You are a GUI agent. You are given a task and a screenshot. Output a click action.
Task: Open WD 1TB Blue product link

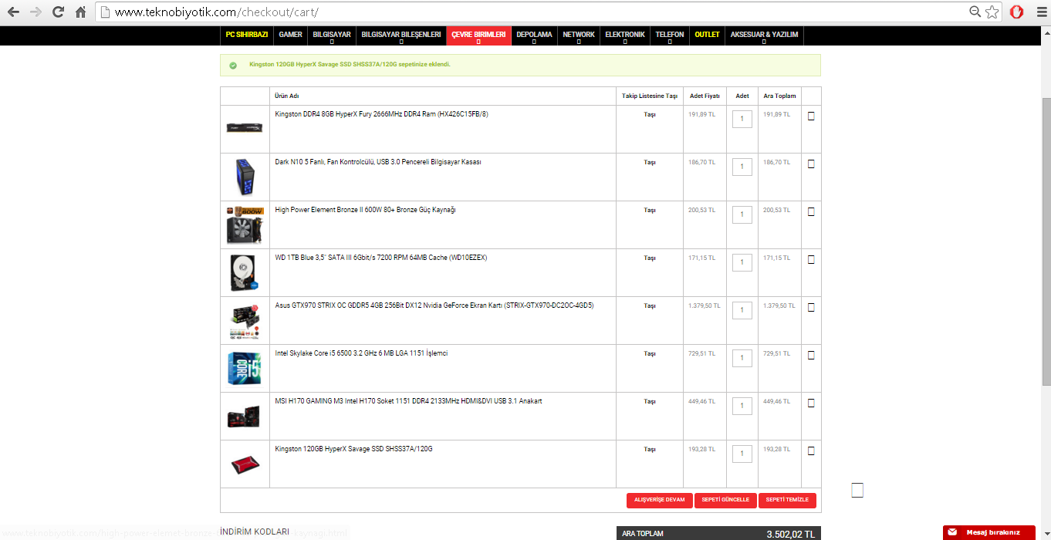[380, 258]
